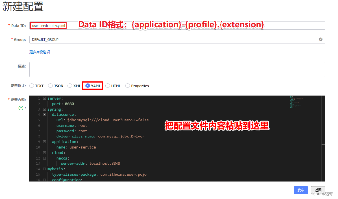The height and width of the screenshot is (199, 338).
Task: Click line number 10 in the gutter
Action: [38, 147]
